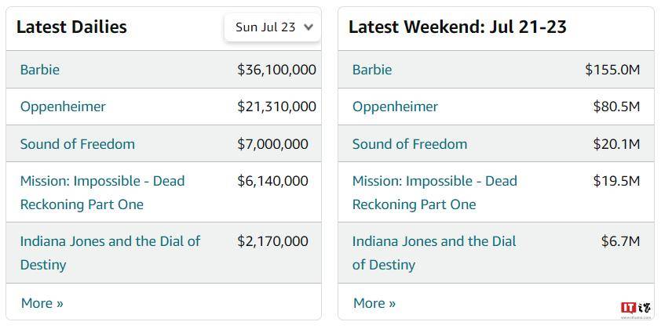Open Mission: Impossible link in Latest Weekend
The width and height of the screenshot is (661, 329).
(435, 193)
